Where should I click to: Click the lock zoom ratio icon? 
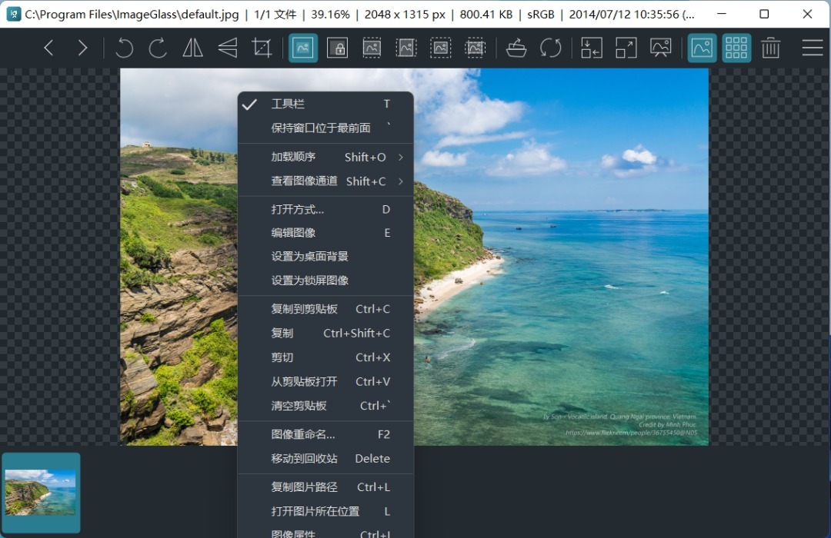point(337,48)
